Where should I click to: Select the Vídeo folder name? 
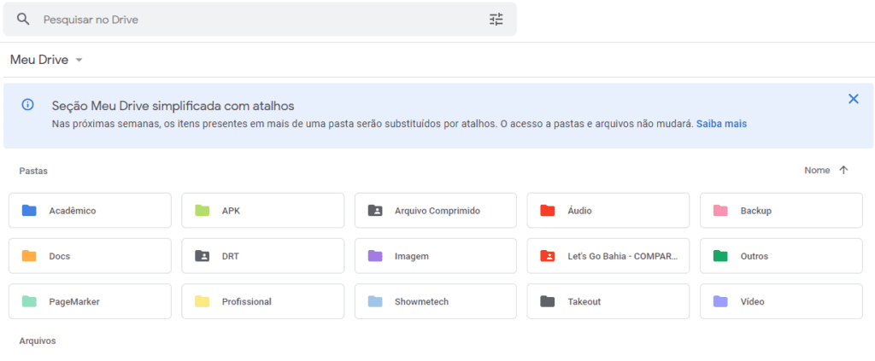[753, 302]
